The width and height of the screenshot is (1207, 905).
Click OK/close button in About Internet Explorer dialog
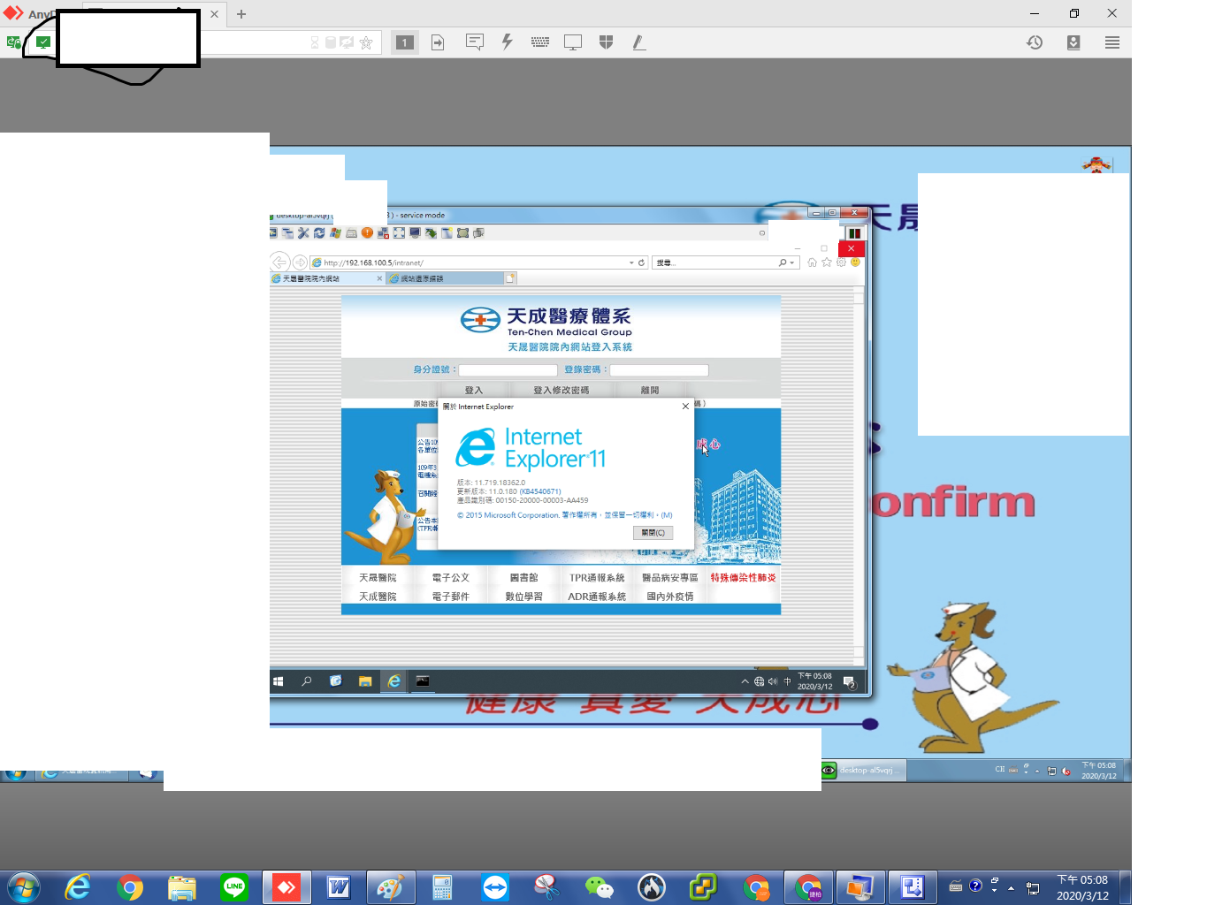coord(653,533)
